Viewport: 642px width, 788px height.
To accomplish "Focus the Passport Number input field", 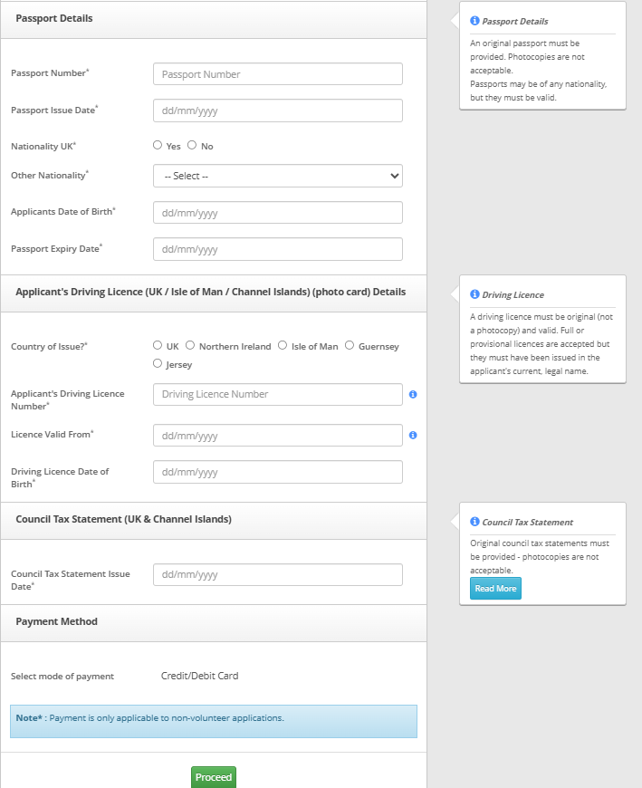I will [x=278, y=74].
